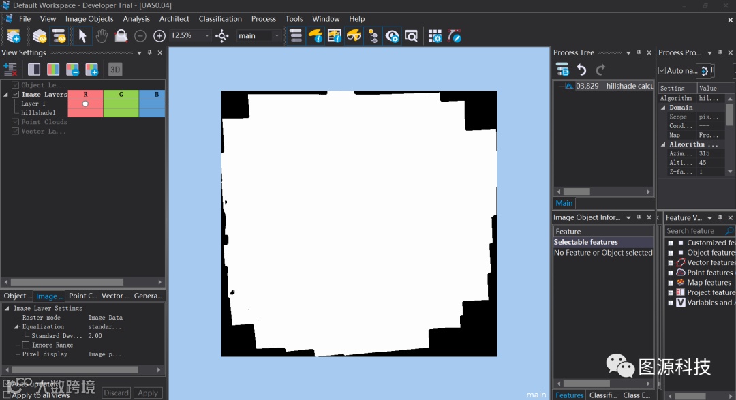Expand the Vector features node
Viewport: 736px width, 400px height.
click(x=671, y=262)
